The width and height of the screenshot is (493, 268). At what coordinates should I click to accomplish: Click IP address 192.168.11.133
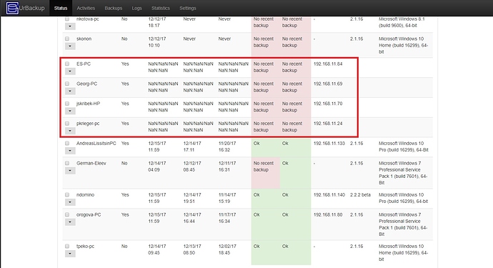click(x=329, y=143)
